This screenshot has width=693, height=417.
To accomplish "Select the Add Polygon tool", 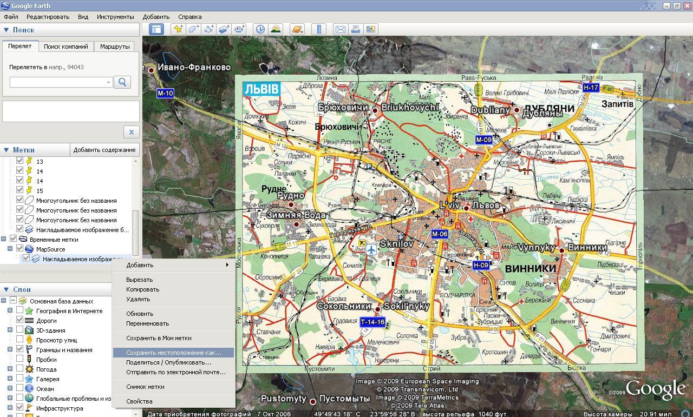I will [x=193, y=29].
